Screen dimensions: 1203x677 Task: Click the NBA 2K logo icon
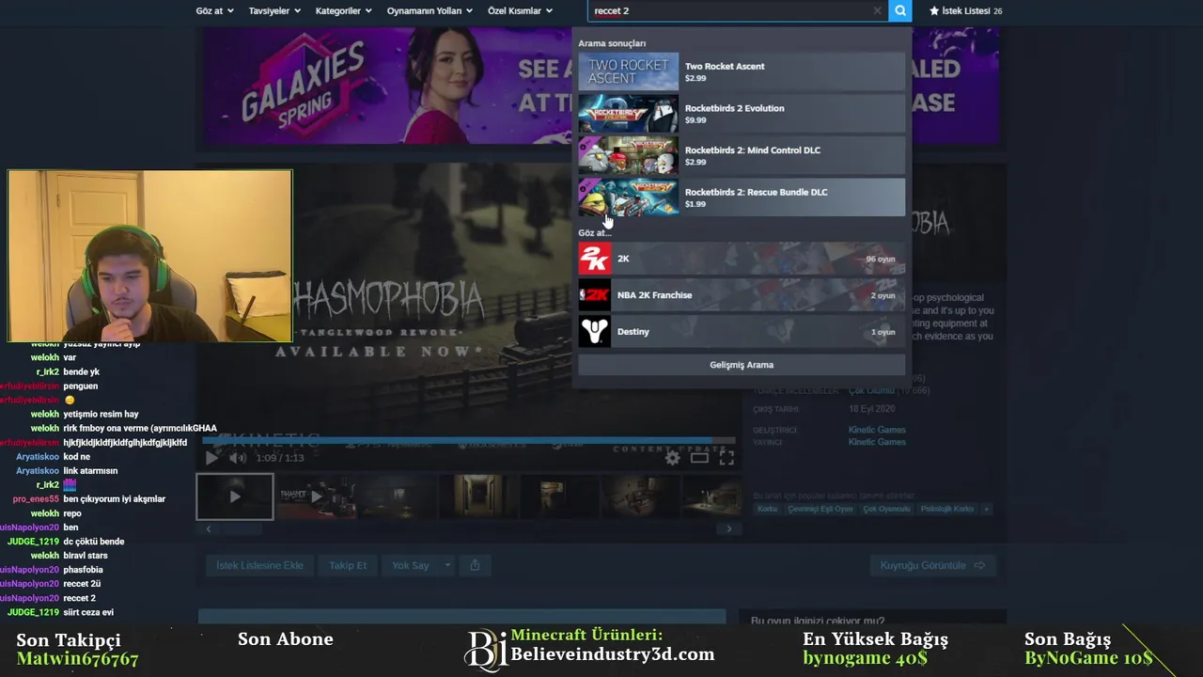594,295
